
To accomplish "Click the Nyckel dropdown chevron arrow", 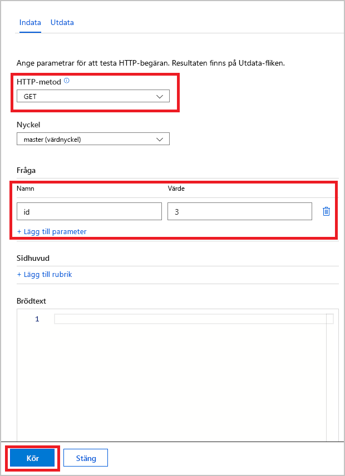I will click(x=160, y=140).
